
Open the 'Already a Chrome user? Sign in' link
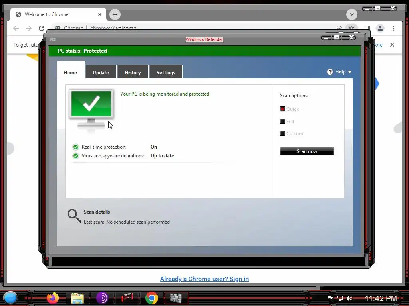pyautogui.click(x=204, y=279)
